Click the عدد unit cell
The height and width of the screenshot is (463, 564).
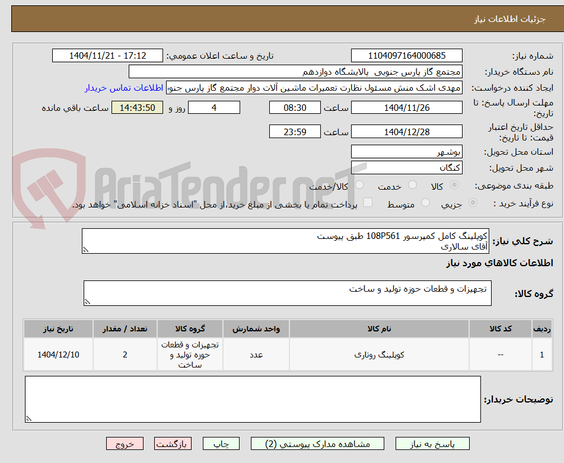click(x=256, y=355)
